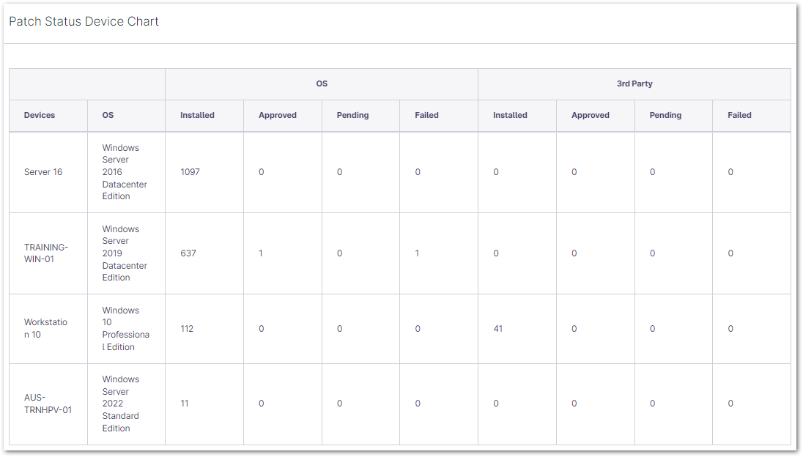The width and height of the screenshot is (803, 457).
Task: Open the 11 installed count for AUS-TRNHPV-01
Action: (185, 404)
